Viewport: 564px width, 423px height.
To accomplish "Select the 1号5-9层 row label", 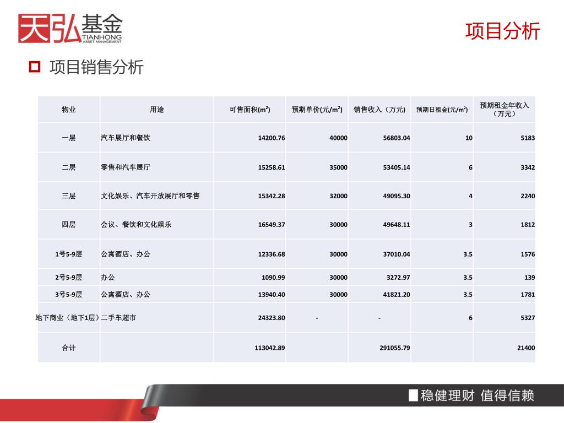I will [x=69, y=254].
